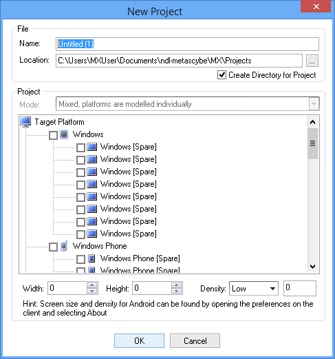The width and height of the screenshot is (335, 359).
Task: Click the Location path field
Action: click(179, 61)
